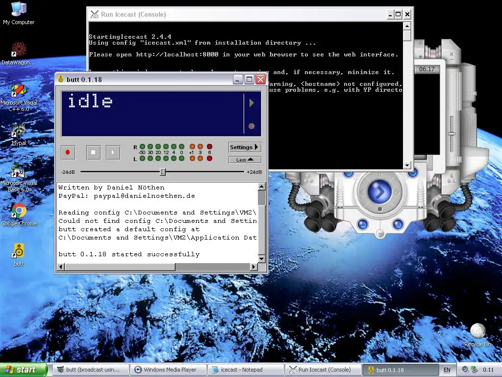Switch to the butt (broadcast using...) taskbar item

click(91, 370)
